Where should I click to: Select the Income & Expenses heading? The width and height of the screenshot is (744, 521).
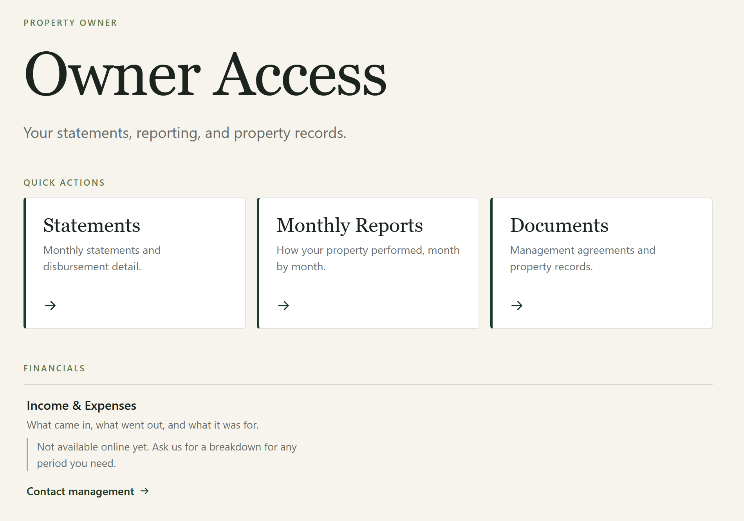(x=81, y=405)
